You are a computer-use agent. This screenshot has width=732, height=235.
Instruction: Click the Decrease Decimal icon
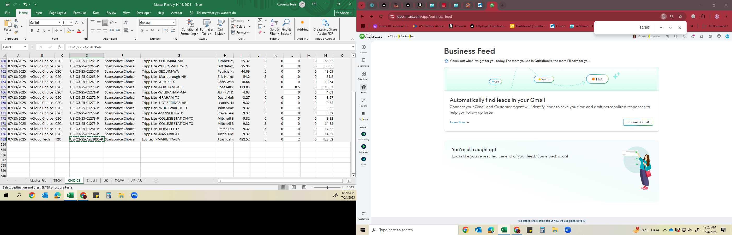[x=173, y=31]
